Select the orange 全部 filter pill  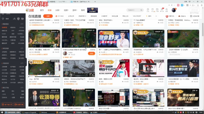click(x=48, y=16)
